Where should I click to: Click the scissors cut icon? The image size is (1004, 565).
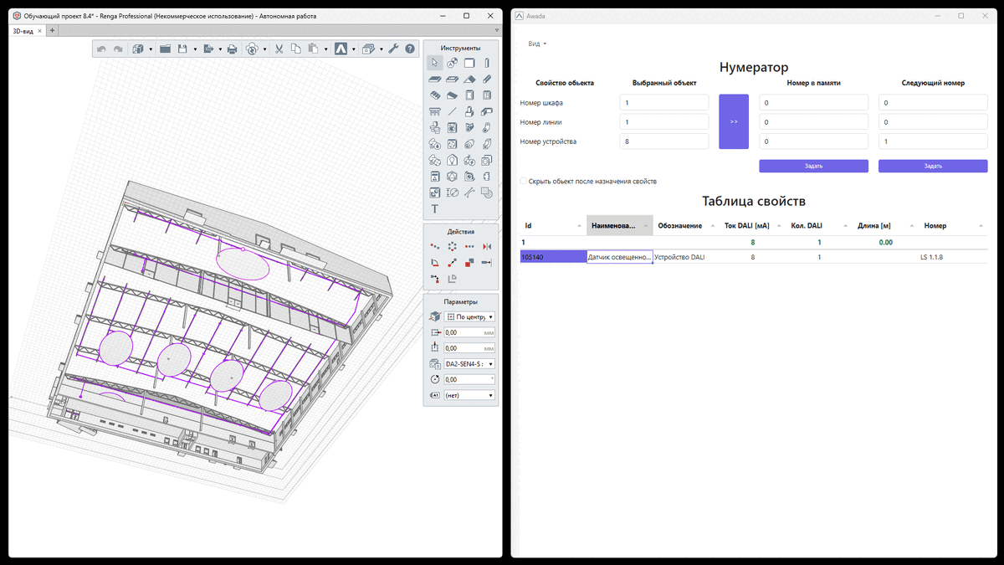coord(279,49)
